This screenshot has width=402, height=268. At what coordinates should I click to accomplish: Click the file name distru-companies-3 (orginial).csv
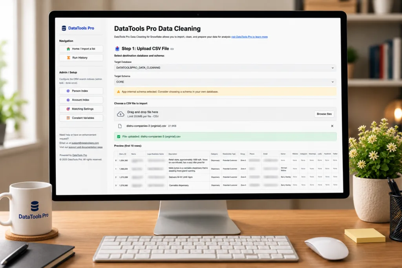pos(146,126)
